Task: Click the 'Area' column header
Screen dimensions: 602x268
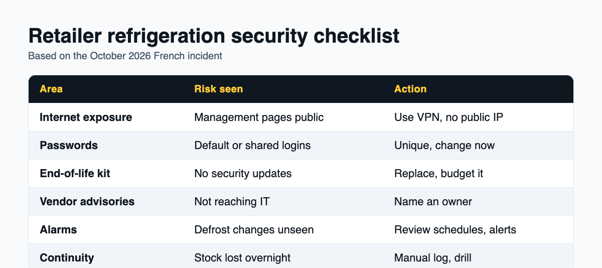Action: tap(106, 89)
